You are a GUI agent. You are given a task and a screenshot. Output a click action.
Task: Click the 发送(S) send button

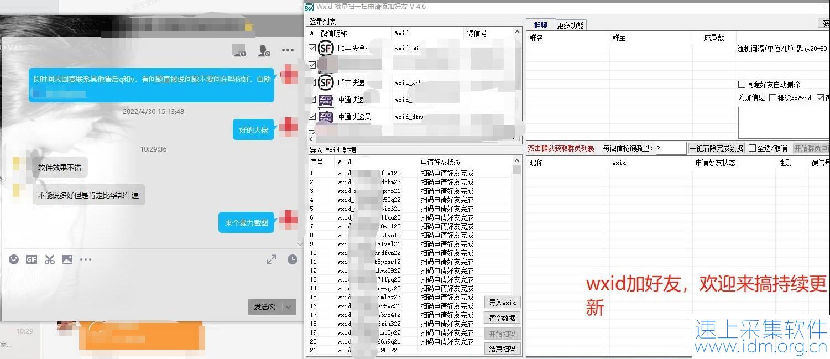[265, 307]
